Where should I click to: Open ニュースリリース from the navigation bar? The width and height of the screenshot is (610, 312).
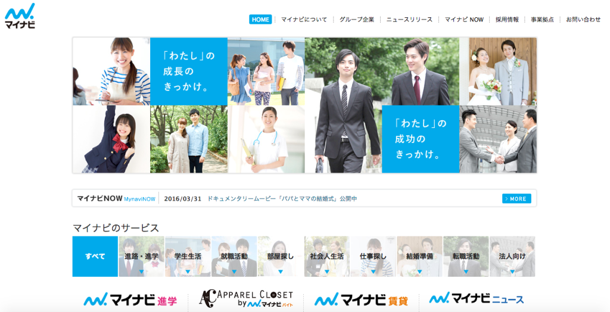tap(409, 20)
